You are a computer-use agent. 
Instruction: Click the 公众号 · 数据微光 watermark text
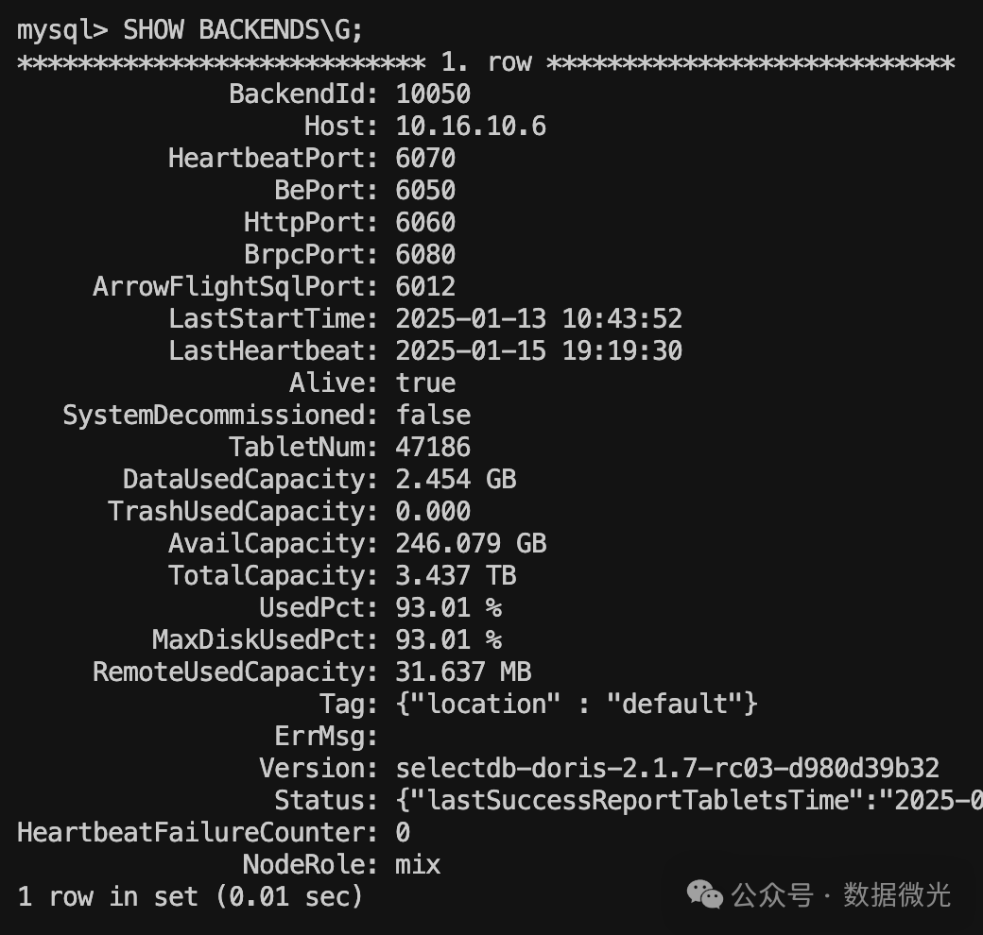tap(840, 894)
